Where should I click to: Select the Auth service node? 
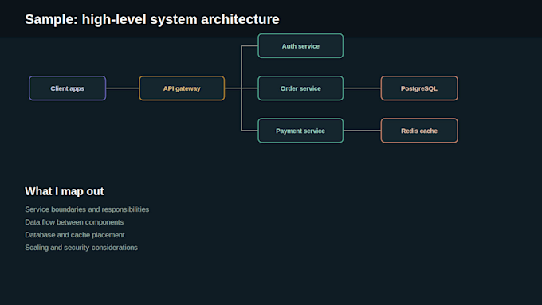pos(300,46)
